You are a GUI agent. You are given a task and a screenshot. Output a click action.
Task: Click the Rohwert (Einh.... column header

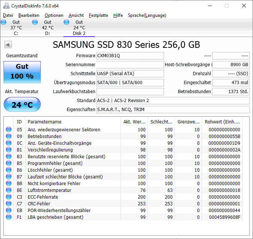[x=222, y=122]
